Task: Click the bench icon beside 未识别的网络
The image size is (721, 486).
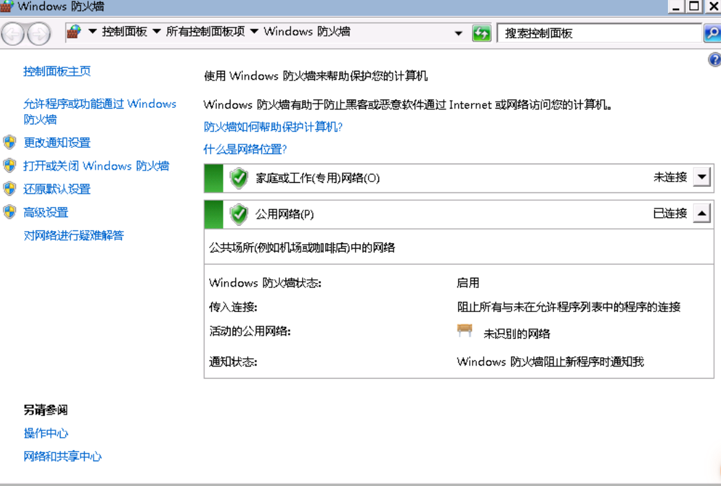Action: pos(465,330)
